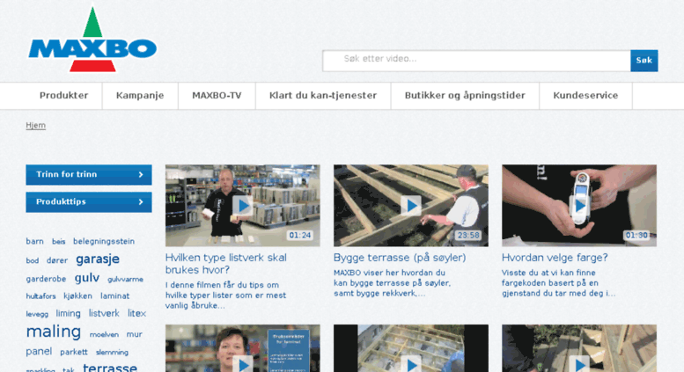Play the listverk video via play icon
The height and width of the screenshot is (372, 684).
[243, 205]
